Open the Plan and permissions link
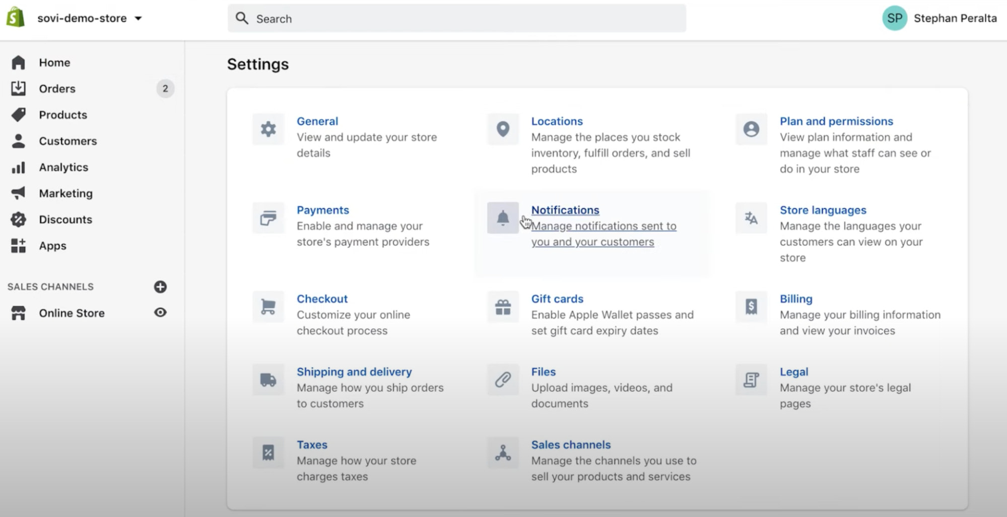 pyautogui.click(x=836, y=121)
